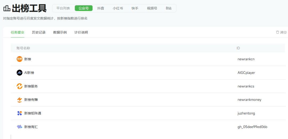288x139 pixels.
Task: Switch to the 小红书 platform
Action: 118,8
